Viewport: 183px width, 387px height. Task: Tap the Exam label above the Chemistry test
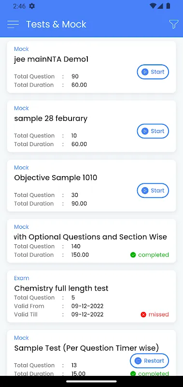[x=22, y=278]
